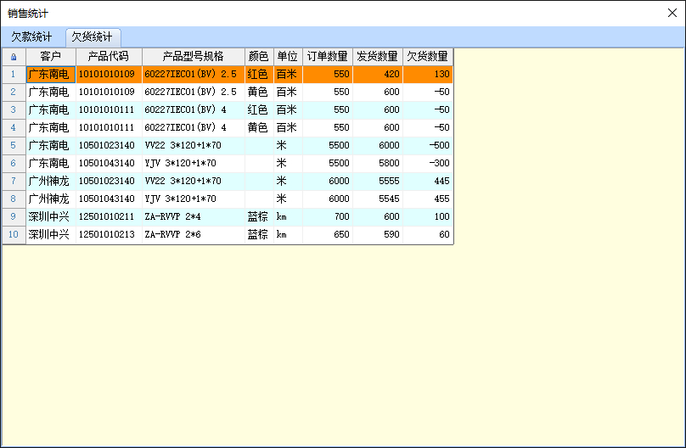
Task: Select the ZA-RVVP 2*4 specification cell
Action: pyautogui.click(x=192, y=216)
